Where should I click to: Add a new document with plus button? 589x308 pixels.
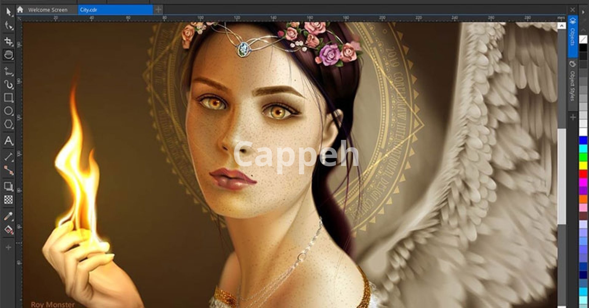(x=158, y=10)
